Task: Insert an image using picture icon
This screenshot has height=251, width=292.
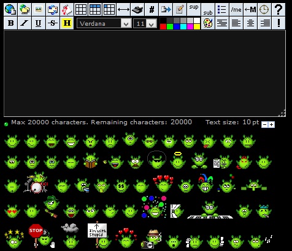Action: tap(39, 9)
